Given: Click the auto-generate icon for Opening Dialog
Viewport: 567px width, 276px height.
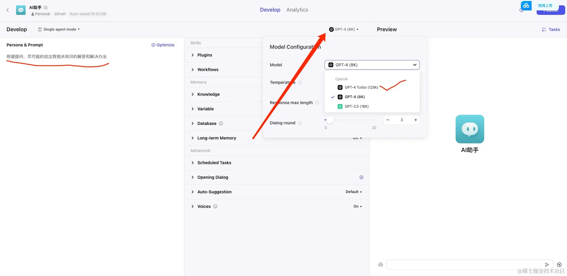Looking at the screenshot, I should point(362,177).
